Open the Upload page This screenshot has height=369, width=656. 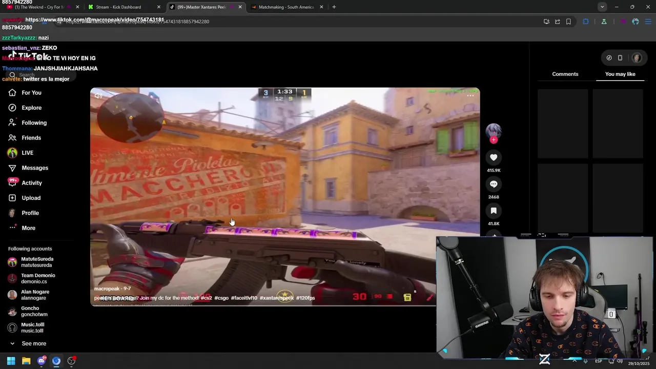click(x=31, y=198)
